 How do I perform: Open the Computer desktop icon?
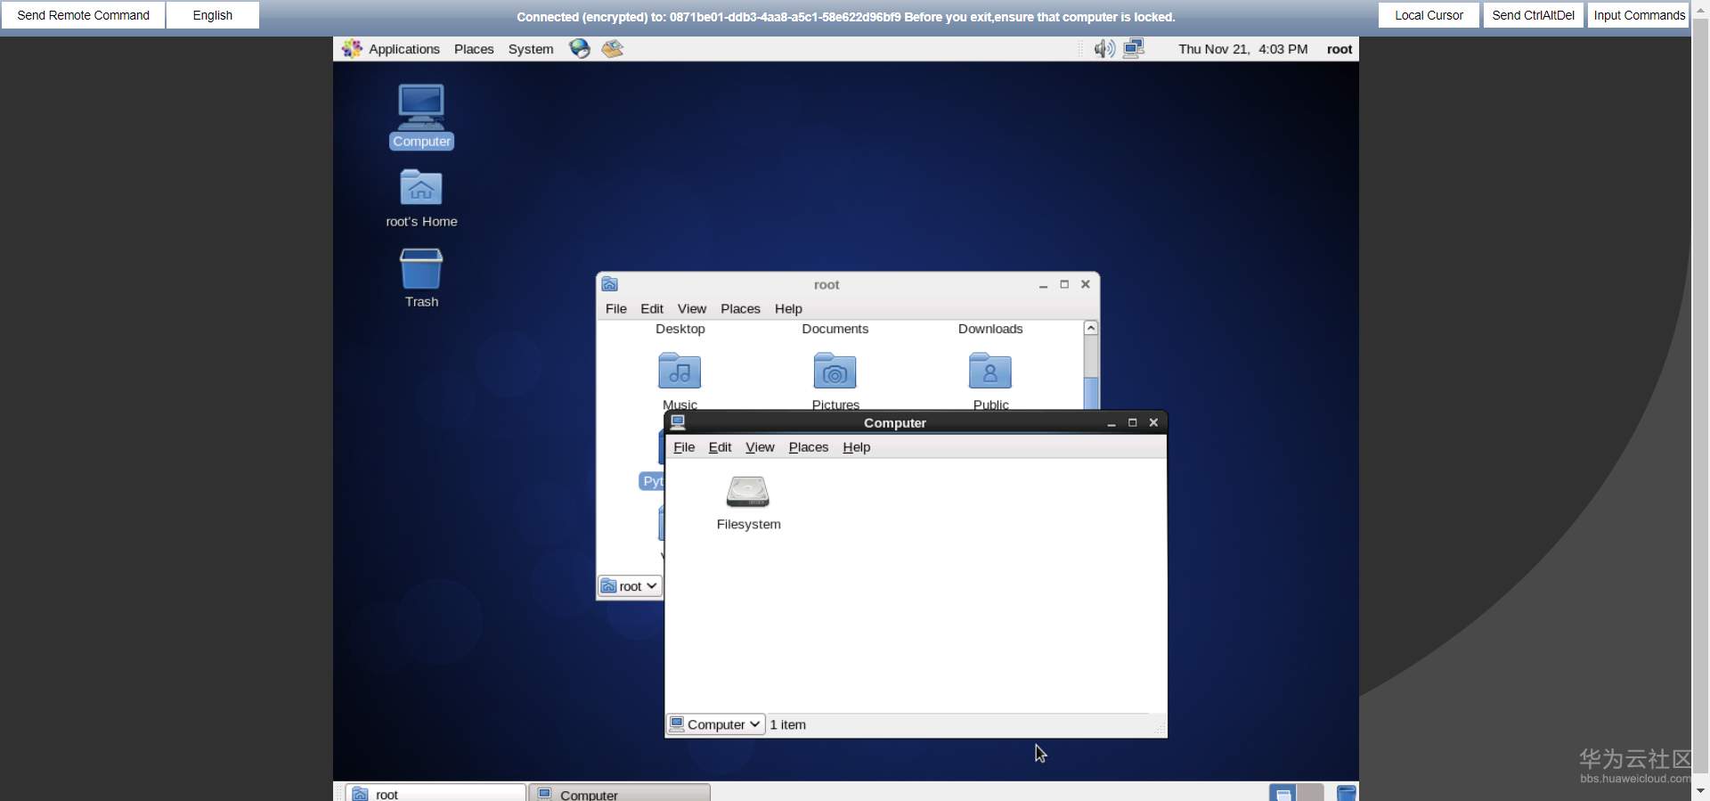point(421,107)
